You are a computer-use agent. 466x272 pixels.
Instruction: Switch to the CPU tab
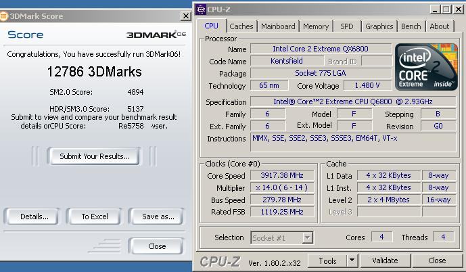pyautogui.click(x=211, y=26)
